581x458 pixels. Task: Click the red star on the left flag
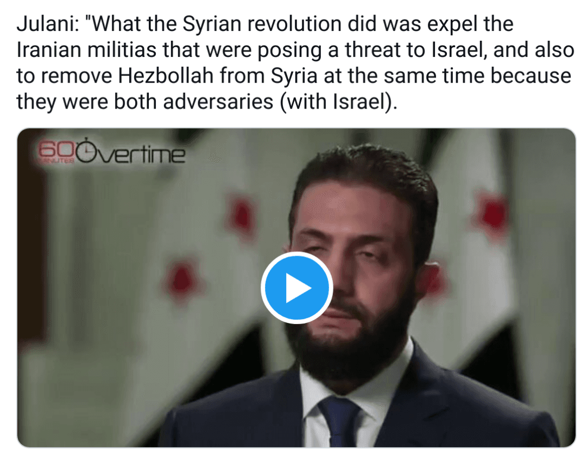181,279
